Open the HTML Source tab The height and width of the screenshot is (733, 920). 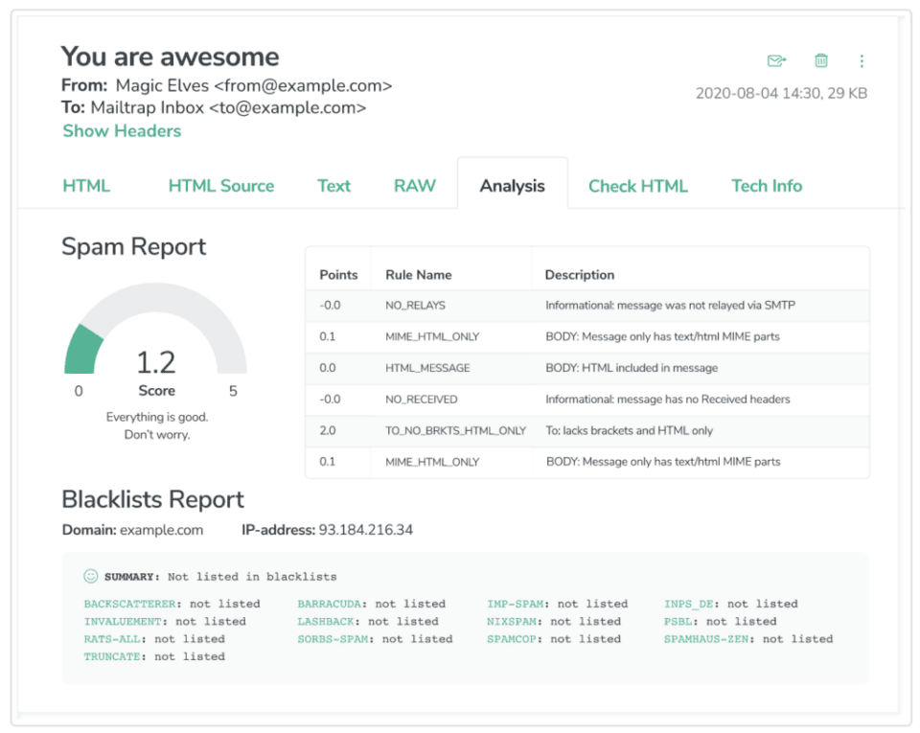click(221, 186)
